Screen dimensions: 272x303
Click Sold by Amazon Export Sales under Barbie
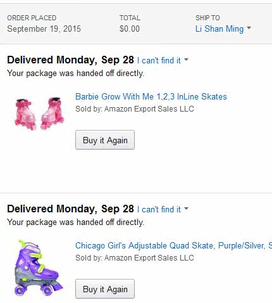(x=135, y=109)
